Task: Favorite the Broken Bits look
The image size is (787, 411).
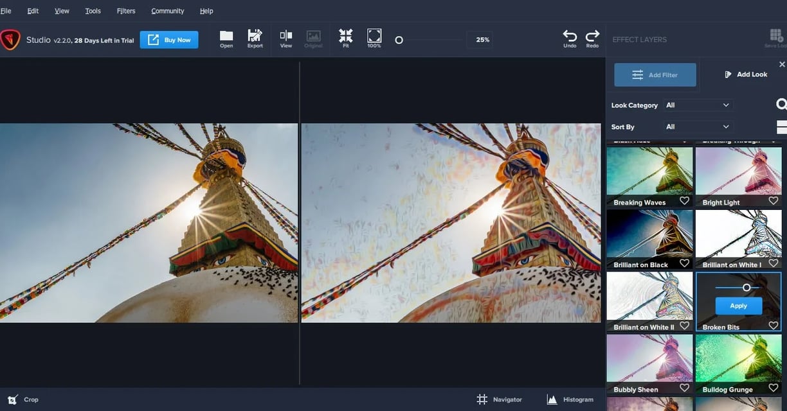Action: point(773,326)
